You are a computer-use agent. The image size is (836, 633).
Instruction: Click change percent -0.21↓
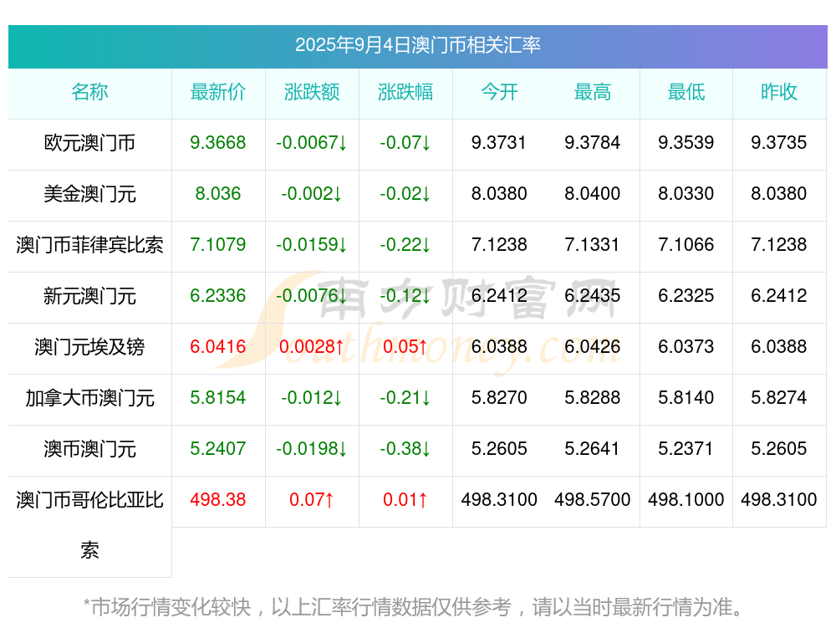[405, 398]
